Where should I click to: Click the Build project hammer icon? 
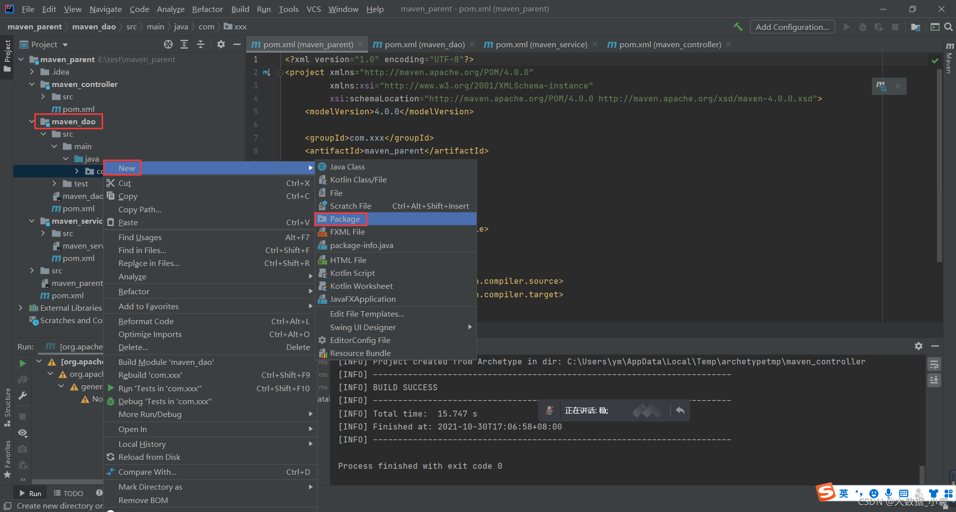click(x=738, y=27)
